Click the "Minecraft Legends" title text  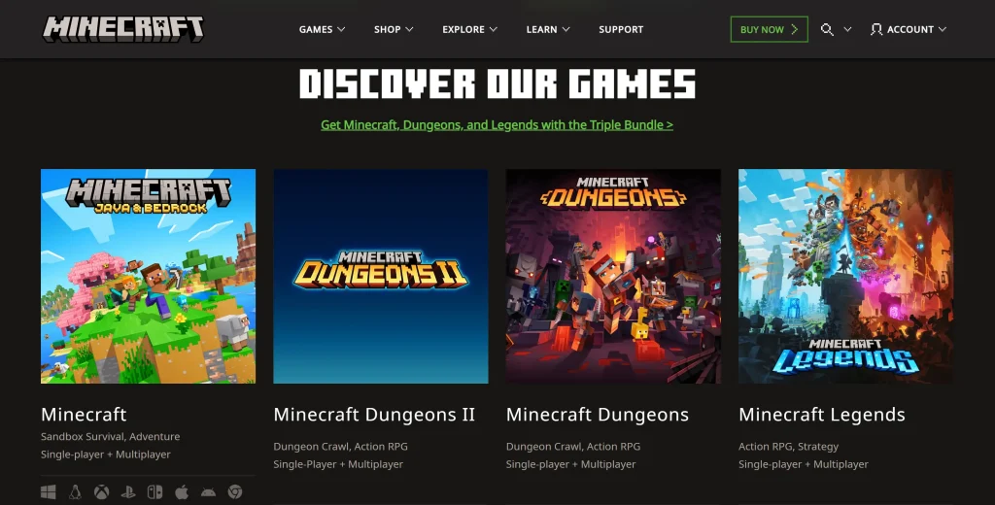point(822,415)
